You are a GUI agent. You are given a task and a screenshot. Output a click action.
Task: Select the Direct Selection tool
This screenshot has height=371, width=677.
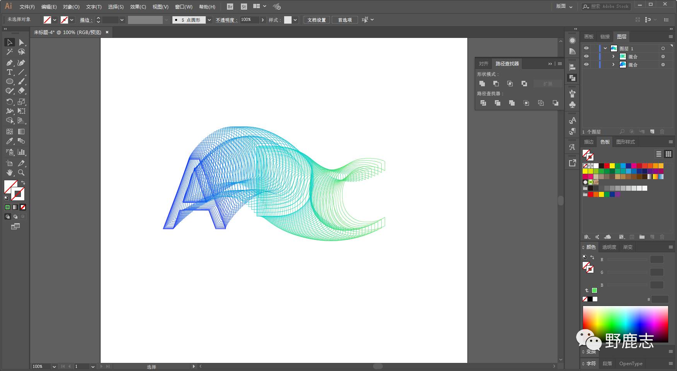point(21,42)
